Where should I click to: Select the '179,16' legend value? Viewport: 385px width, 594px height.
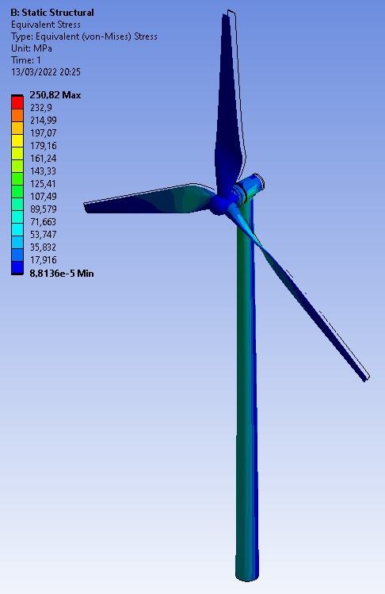click(x=43, y=146)
